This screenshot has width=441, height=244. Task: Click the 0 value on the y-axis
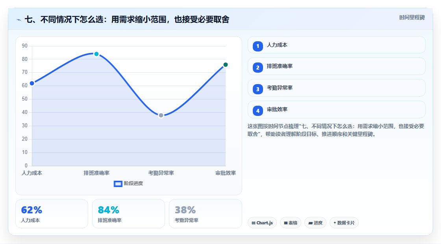(x=26, y=166)
